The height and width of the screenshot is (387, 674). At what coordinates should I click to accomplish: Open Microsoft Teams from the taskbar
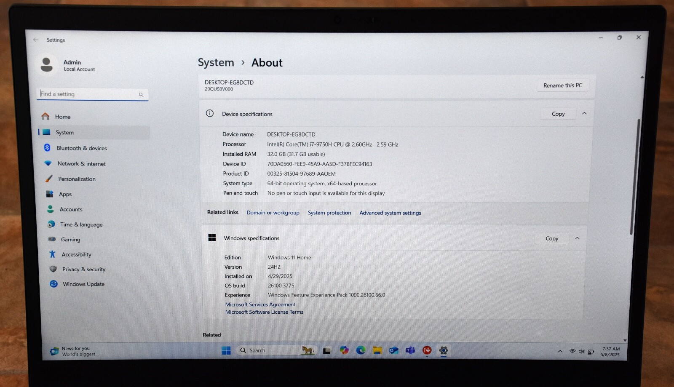pos(410,350)
